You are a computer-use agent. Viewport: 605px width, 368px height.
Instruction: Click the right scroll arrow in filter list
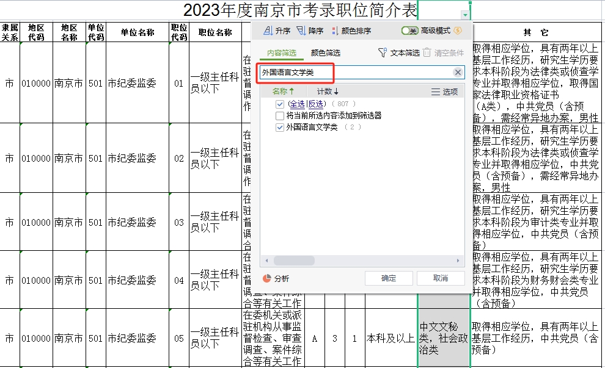(x=458, y=261)
